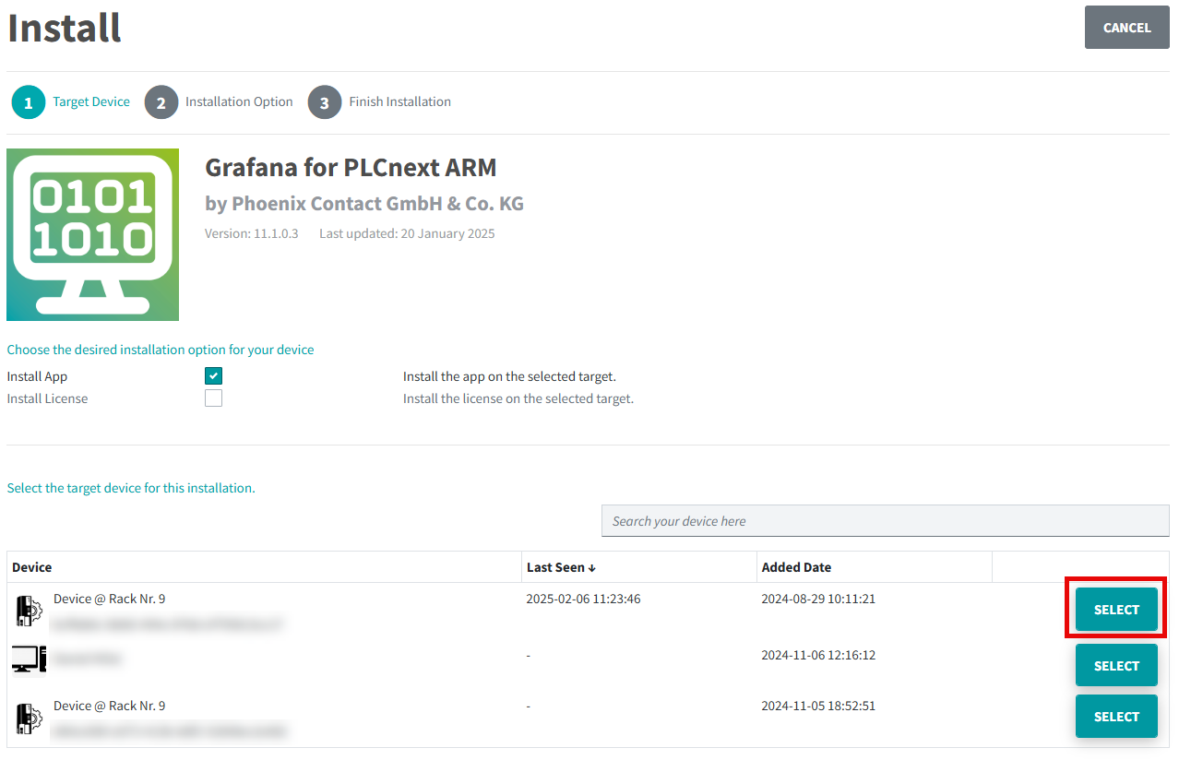Click 'Install the license on the selected target.'
The height and width of the screenshot is (760, 1179).
[518, 398]
